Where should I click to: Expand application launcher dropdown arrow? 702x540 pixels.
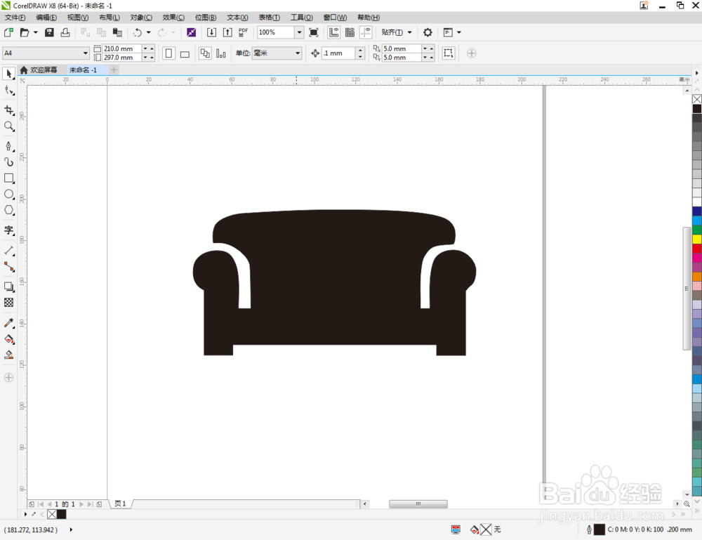(459, 32)
